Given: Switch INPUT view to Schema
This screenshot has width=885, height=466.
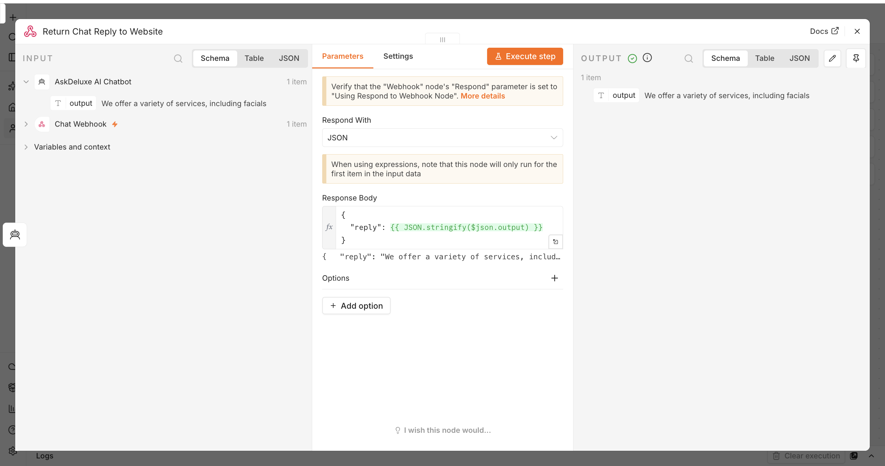Looking at the screenshot, I should point(215,58).
